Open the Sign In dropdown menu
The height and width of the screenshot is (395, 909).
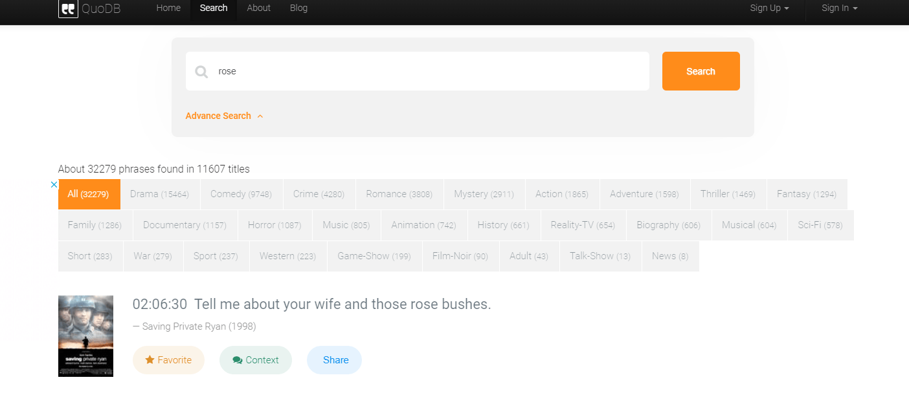(839, 8)
